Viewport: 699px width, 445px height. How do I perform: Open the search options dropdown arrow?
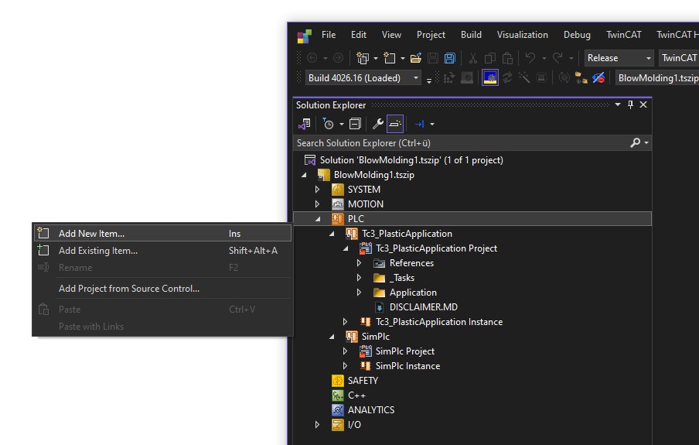coord(646,143)
